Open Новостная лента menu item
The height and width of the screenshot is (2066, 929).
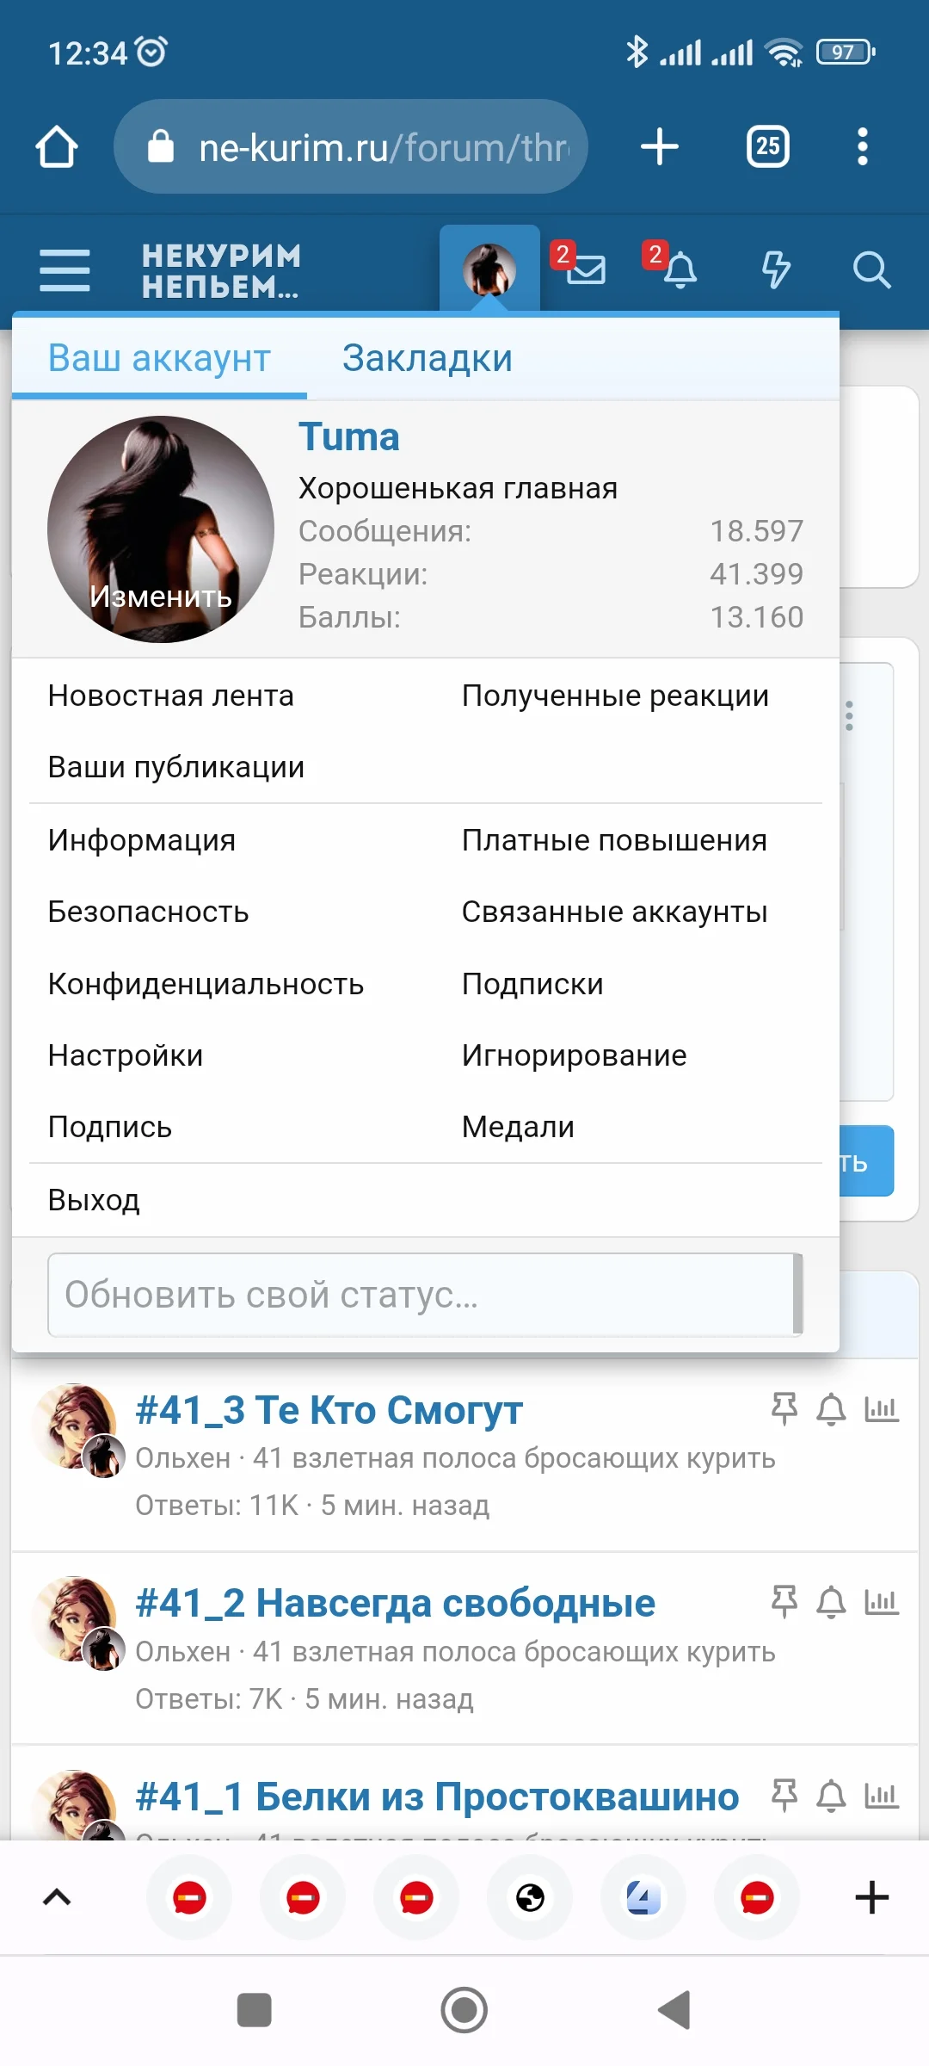171,696
